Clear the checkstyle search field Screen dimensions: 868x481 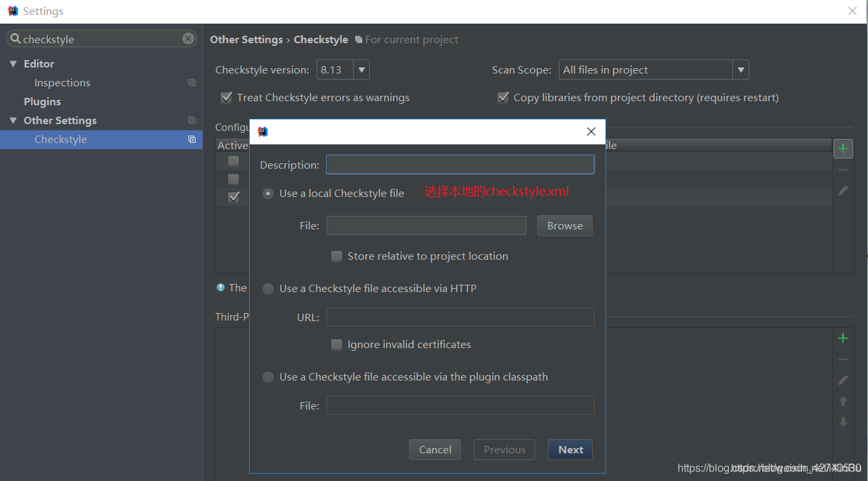188,39
